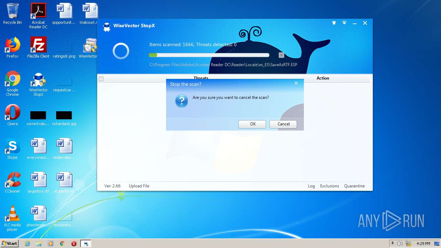Open Firefox desktop shortcut
This screenshot has height=248, width=441.
[12, 48]
